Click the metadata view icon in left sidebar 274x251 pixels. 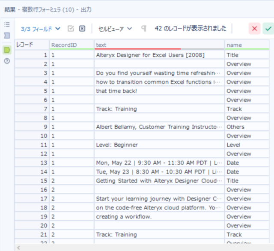pyautogui.click(x=7, y=36)
